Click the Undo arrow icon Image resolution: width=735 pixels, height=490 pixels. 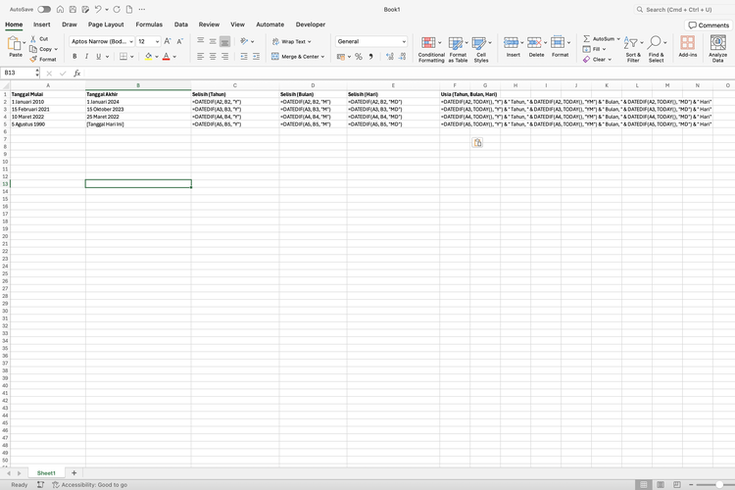(x=98, y=10)
